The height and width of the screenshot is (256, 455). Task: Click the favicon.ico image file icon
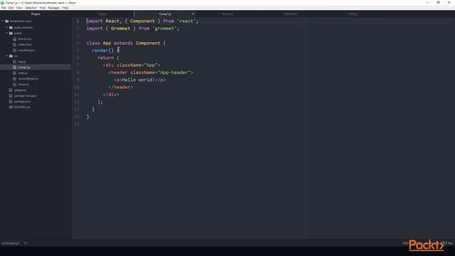pyautogui.click(x=15, y=38)
